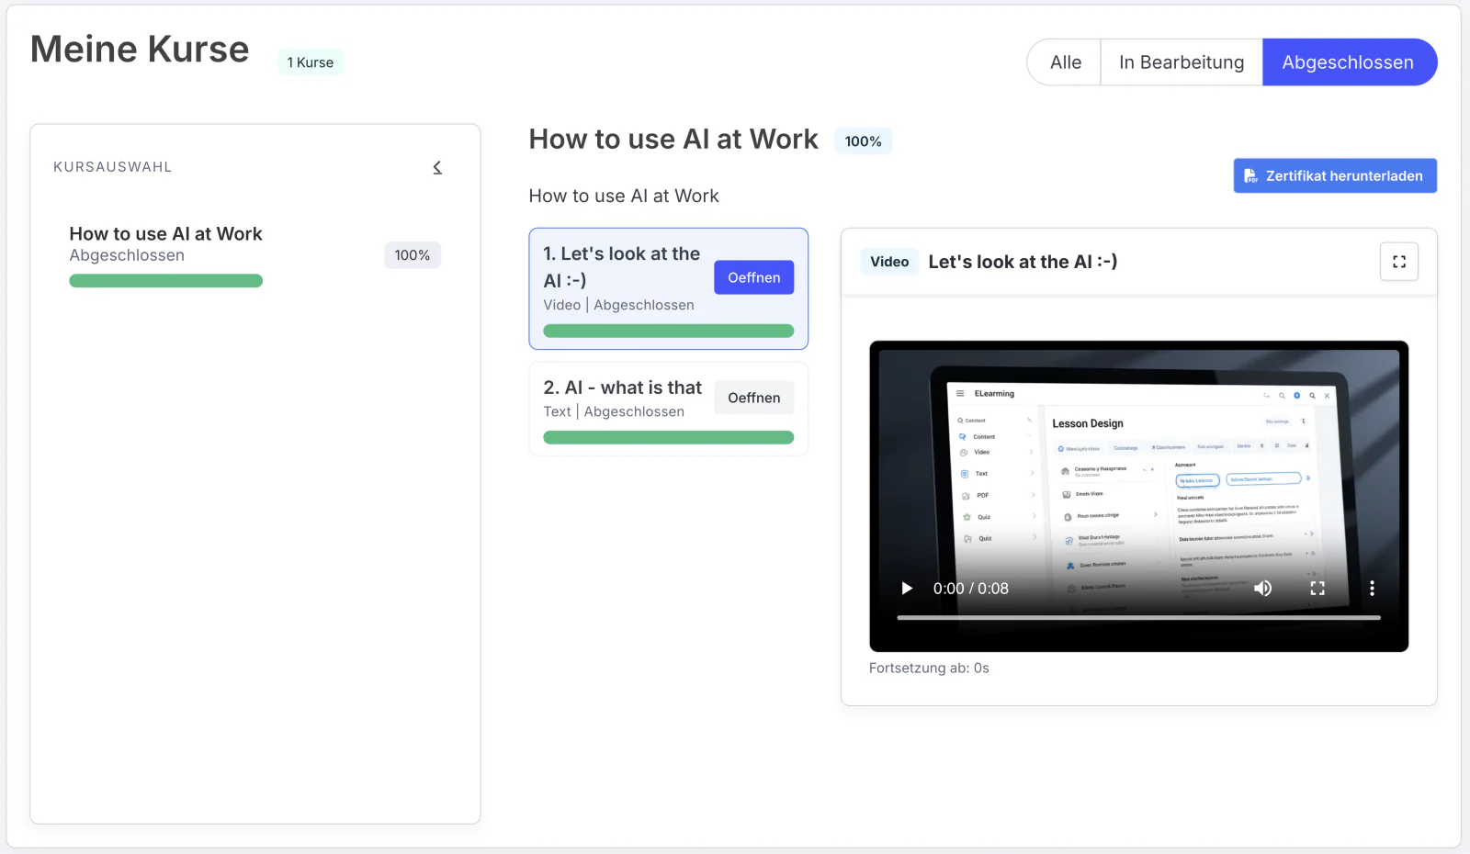Open the video three-dot options menu
Image resolution: width=1470 pixels, height=854 pixels.
pyautogui.click(x=1372, y=589)
